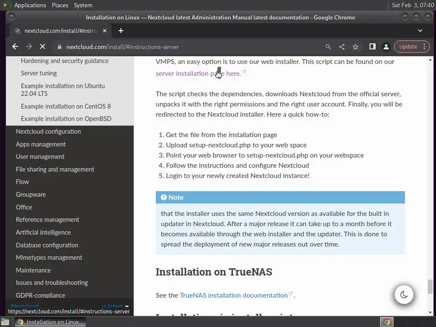Open User management section
This screenshot has width=436, height=327.
tap(40, 157)
